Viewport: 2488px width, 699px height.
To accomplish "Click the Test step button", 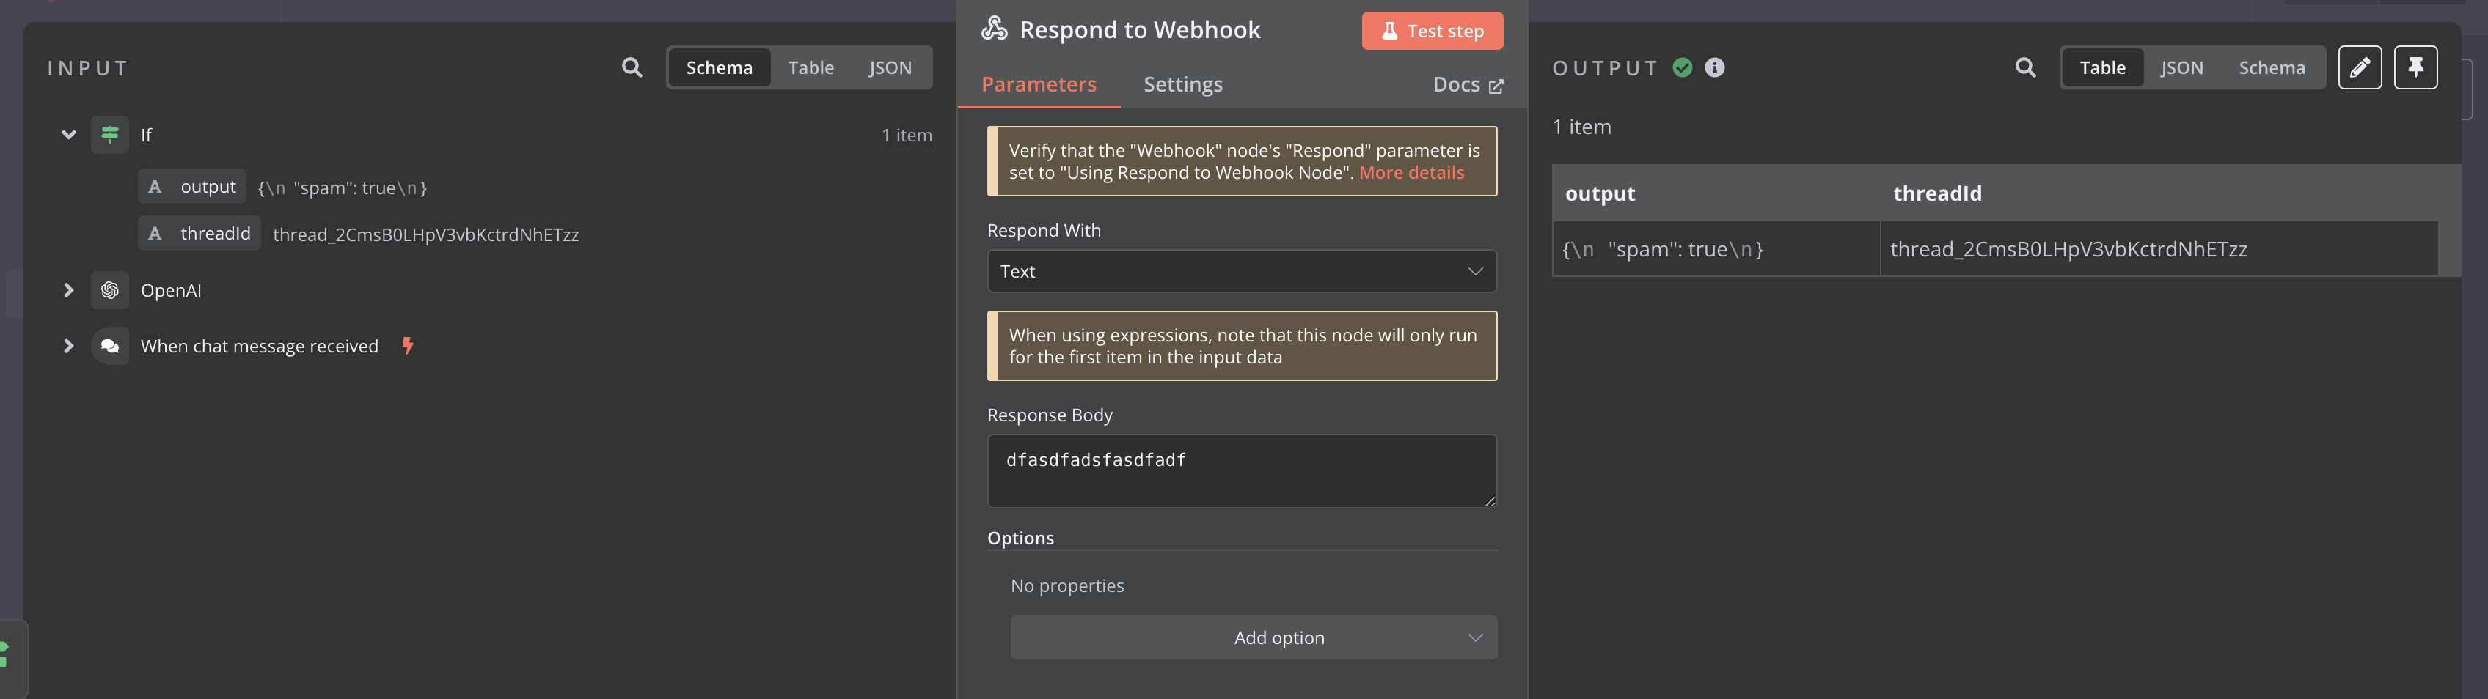I will coord(1431,31).
